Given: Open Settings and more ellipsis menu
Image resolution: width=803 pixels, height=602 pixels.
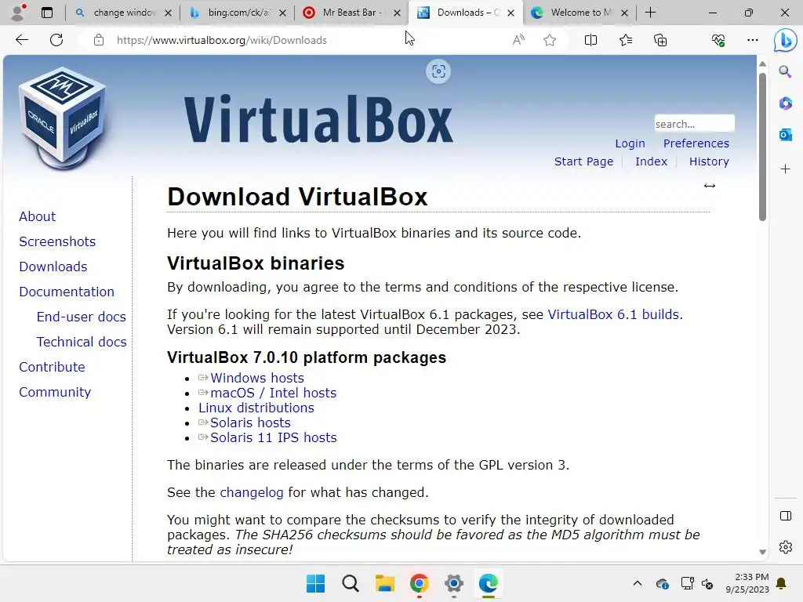Looking at the screenshot, I should (x=752, y=40).
